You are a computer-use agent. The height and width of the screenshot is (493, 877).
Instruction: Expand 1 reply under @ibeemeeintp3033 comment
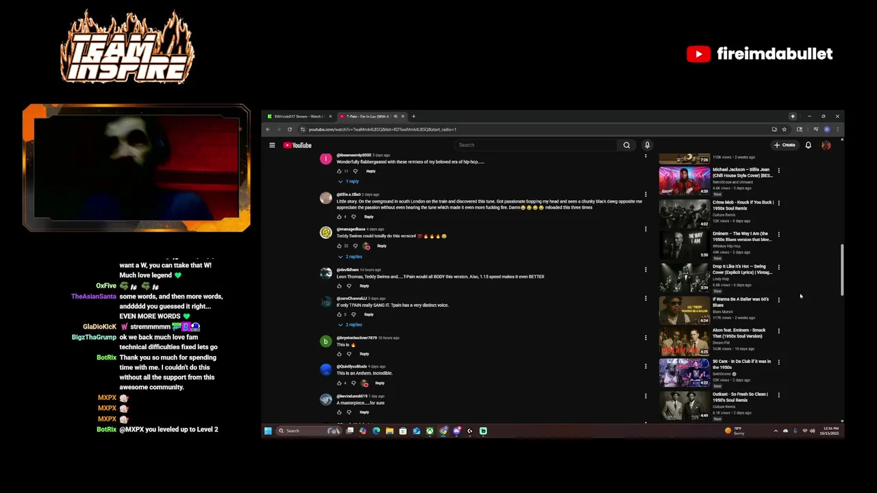349,181
